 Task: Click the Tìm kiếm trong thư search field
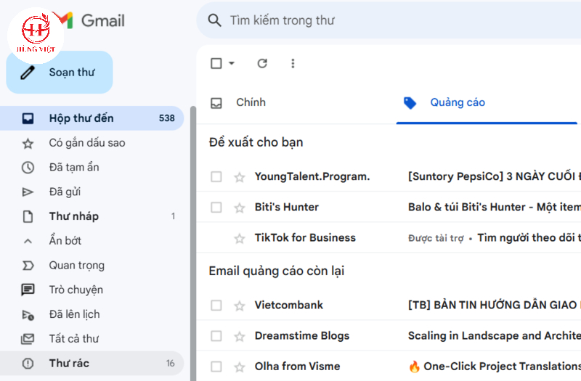pos(389,20)
